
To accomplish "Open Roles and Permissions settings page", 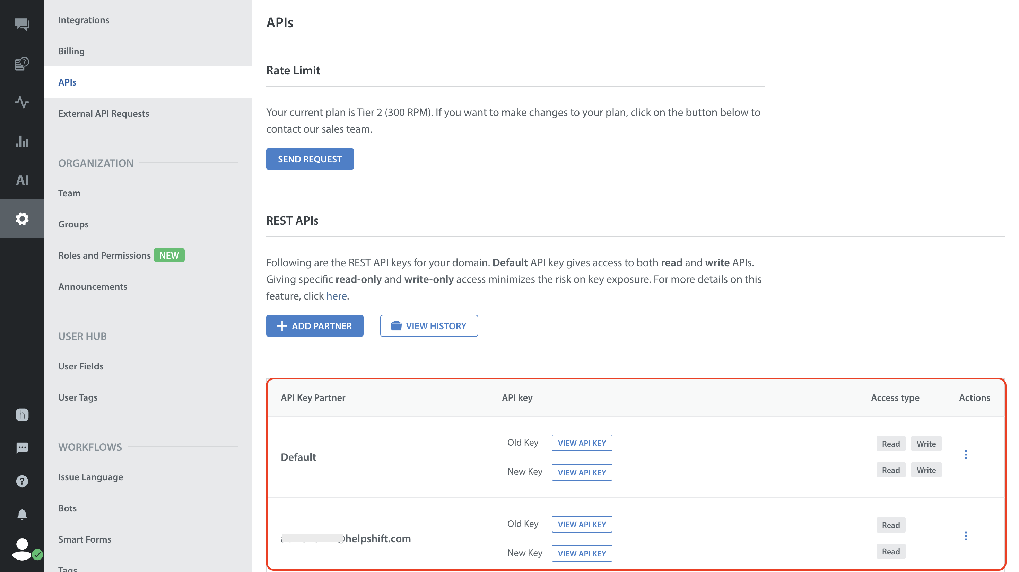I will click(104, 256).
